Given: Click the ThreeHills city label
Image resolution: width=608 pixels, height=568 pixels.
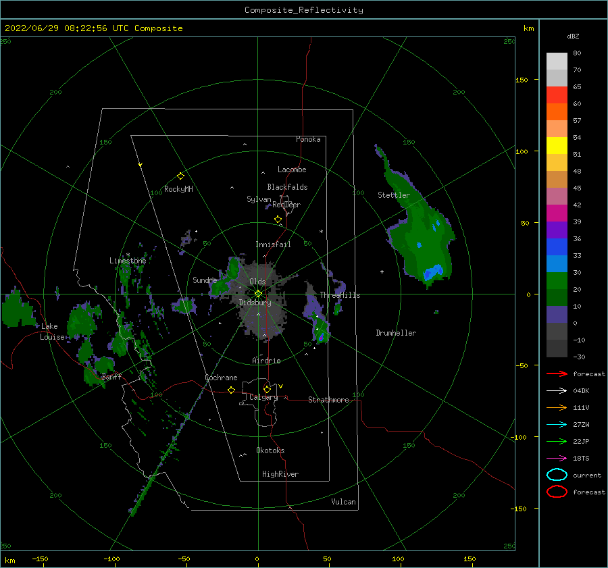Looking at the screenshot, I should [x=340, y=295].
